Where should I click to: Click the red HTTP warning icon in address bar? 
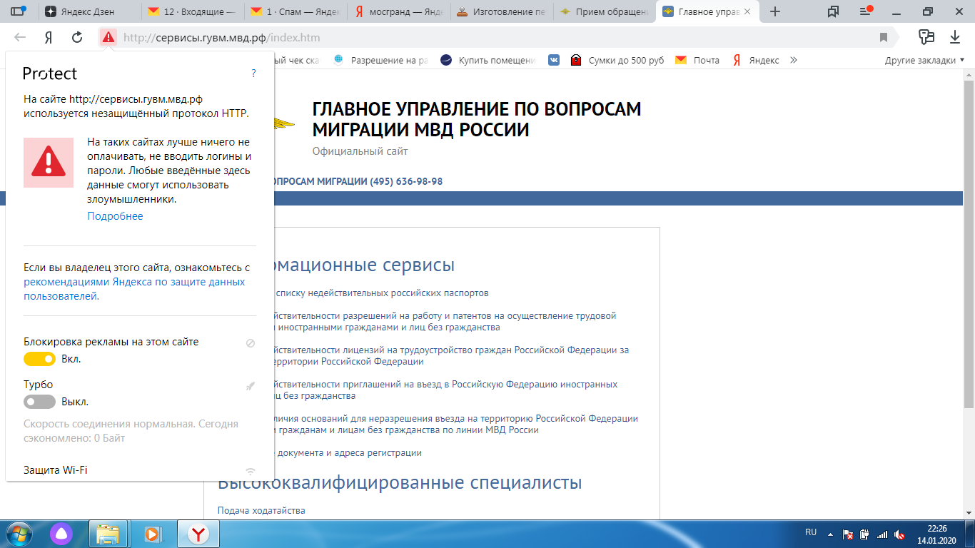point(108,37)
